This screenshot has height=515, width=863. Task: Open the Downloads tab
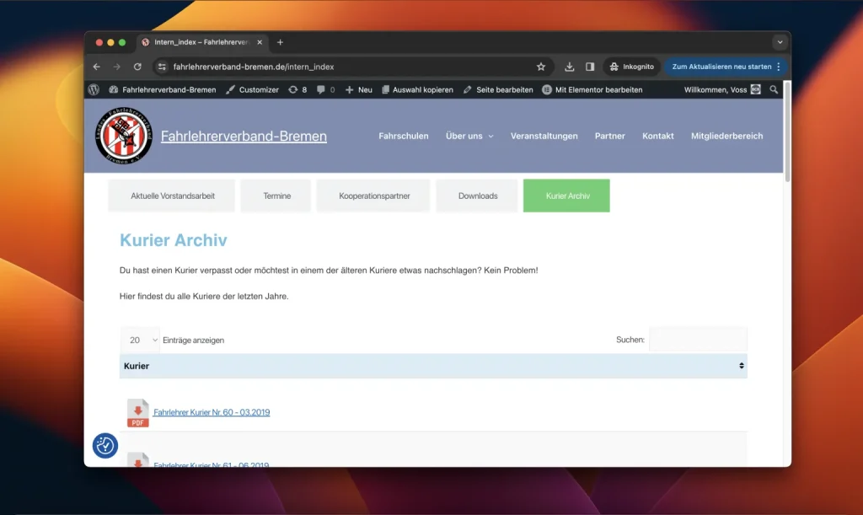tap(477, 196)
